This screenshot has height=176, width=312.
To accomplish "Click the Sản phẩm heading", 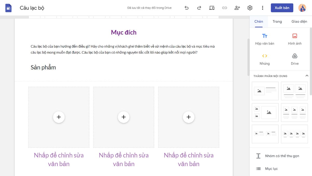I will pos(43,68).
